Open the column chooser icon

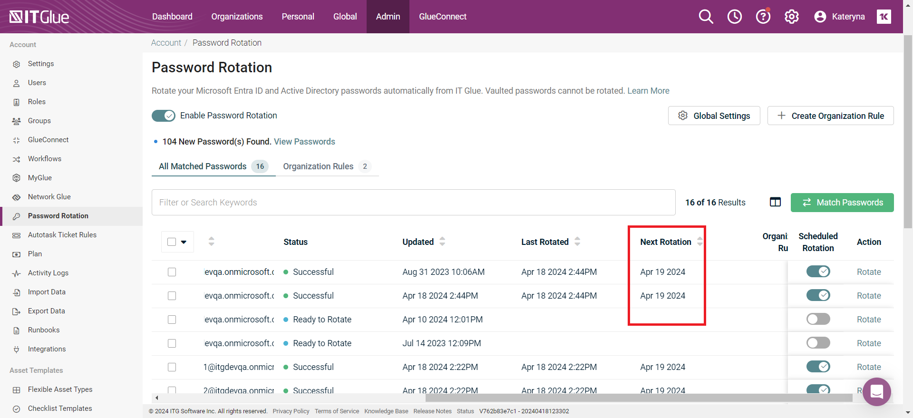point(775,202)
